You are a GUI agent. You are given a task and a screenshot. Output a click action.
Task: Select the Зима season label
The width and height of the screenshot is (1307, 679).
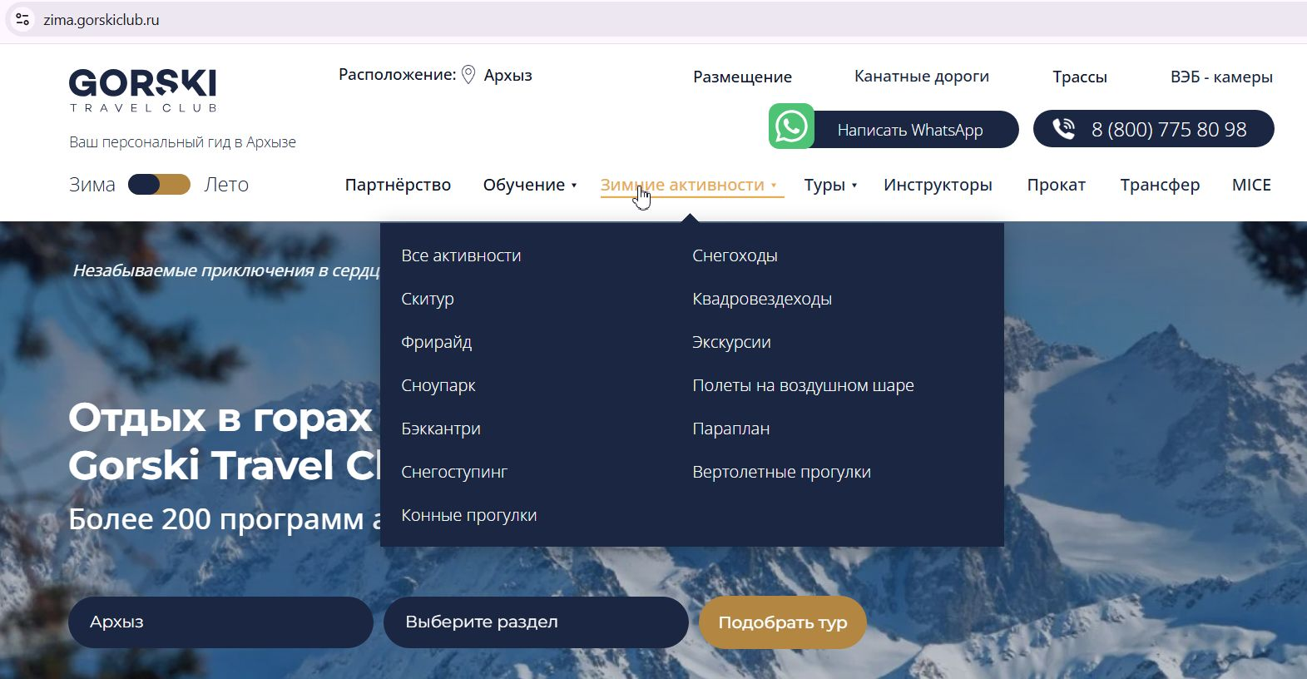point(92,185)
